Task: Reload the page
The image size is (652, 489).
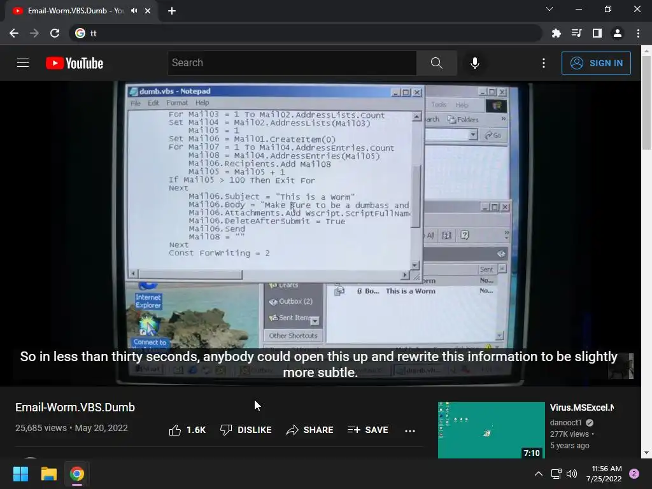Action: tap(55, 33)
